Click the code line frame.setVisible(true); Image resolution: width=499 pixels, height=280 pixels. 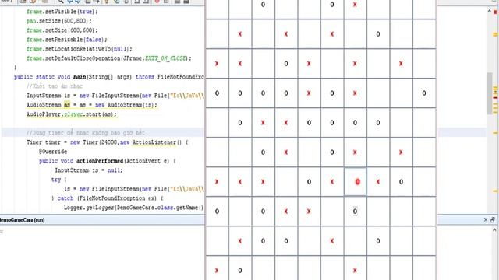62,12
